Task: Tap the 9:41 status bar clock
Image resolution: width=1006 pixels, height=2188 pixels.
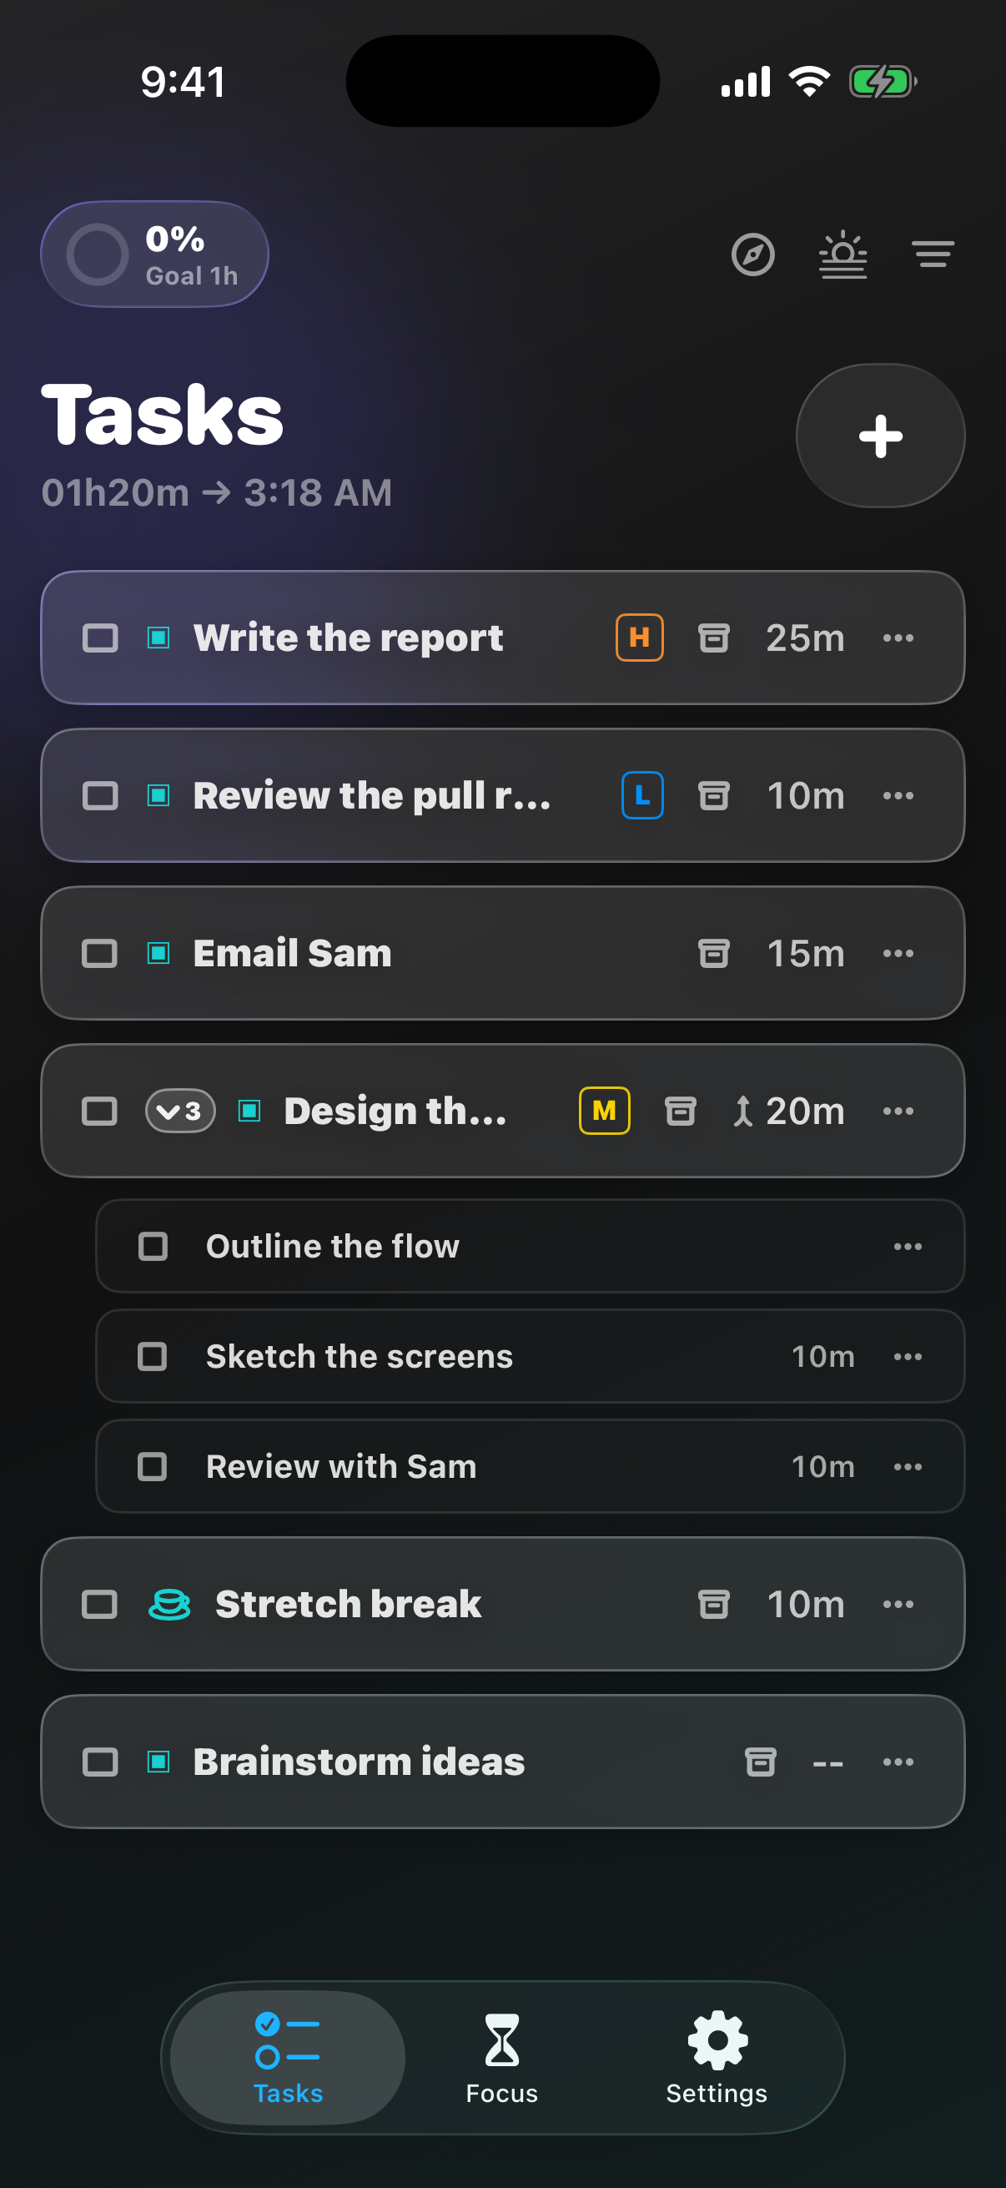Action: coord(184,83)
